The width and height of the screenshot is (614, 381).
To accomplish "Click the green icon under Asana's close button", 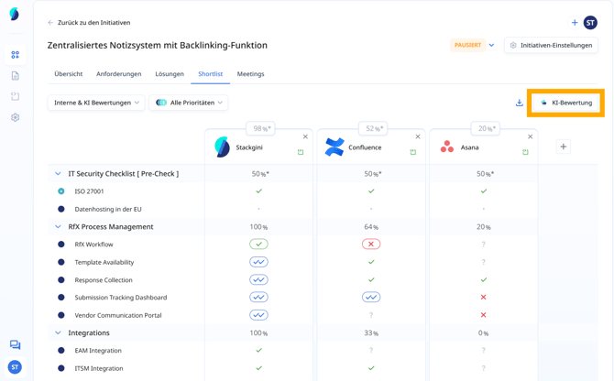I will pos(525,152).
